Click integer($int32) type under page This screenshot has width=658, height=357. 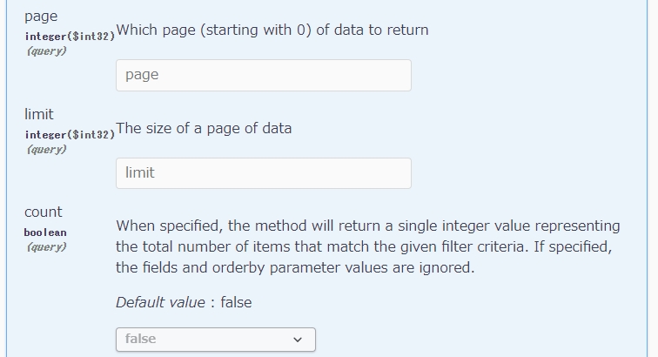[x=70, y=37]
